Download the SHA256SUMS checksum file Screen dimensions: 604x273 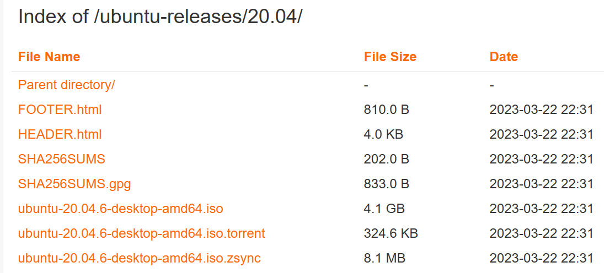(61, 159)
